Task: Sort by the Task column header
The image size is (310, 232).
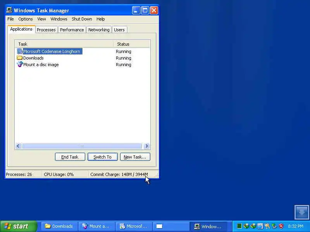Action: click(64, 44)
